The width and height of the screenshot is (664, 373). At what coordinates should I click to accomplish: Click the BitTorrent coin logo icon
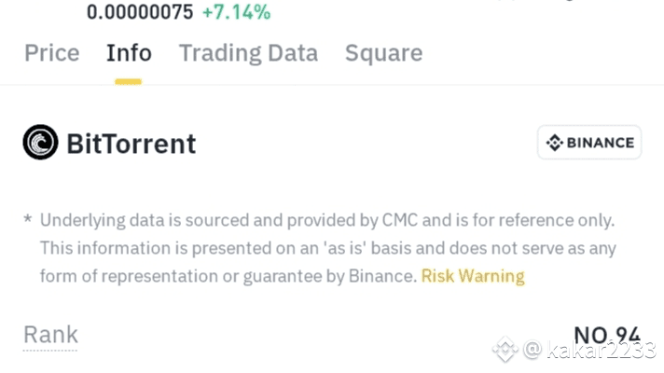coord(40,143)
